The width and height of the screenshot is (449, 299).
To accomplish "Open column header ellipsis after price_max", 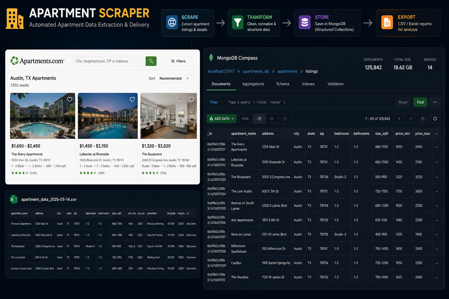I will coord(437,134).
